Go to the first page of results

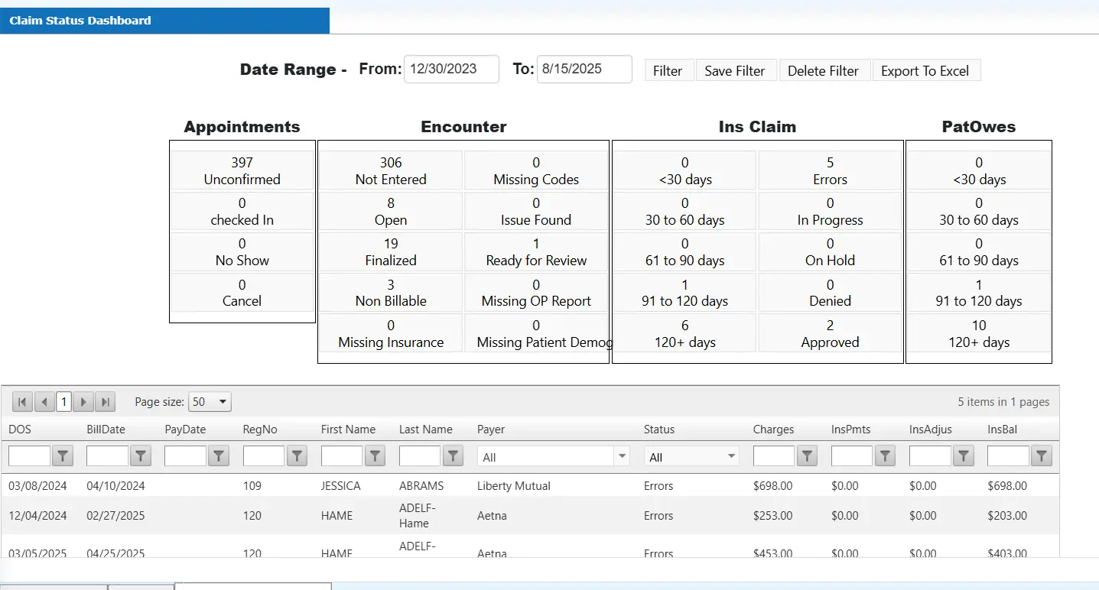point(22,402)
